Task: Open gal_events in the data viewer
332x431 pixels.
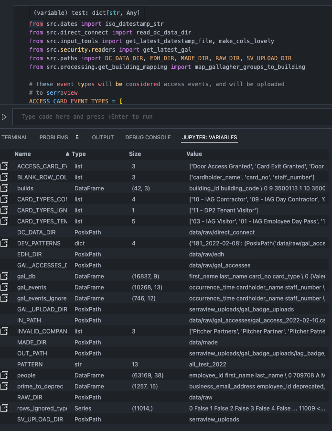Action: click(4, 287)
